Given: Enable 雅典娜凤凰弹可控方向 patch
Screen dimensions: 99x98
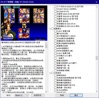Looking at the screenshot, I should [x=55, y=85].
